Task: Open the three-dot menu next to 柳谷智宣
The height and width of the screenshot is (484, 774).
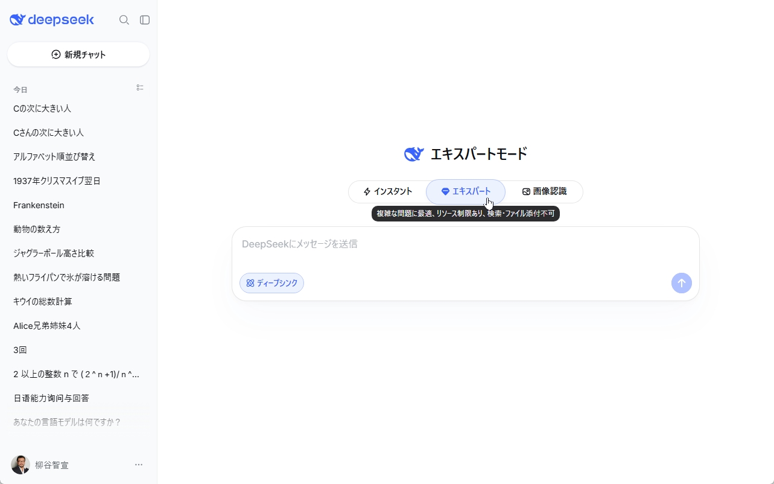Action: click(x=139, y=465)
